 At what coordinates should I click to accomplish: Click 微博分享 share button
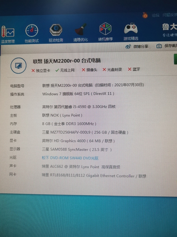click(141, 47)
